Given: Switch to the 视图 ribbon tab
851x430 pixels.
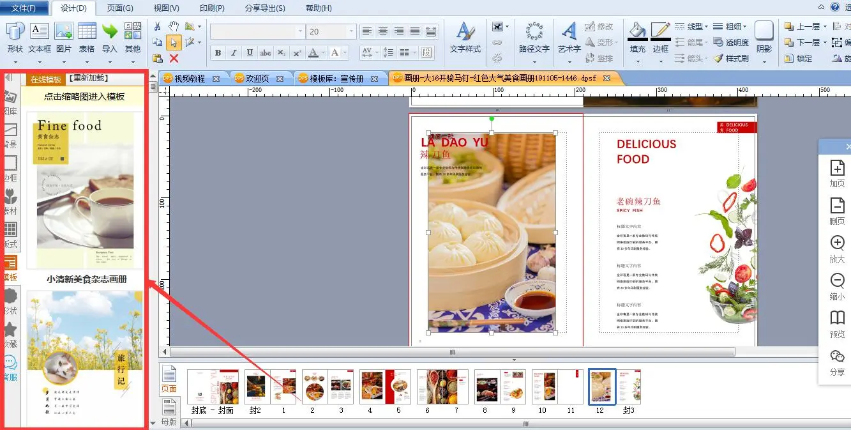Looking at the screenshot, I should pos(166,8).
